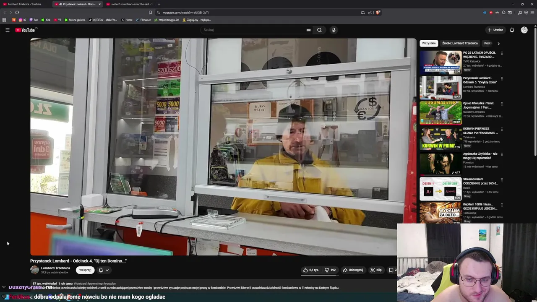Open the Strona główna bookmark
Screen dimensions: 537x302
click(75, 20)
